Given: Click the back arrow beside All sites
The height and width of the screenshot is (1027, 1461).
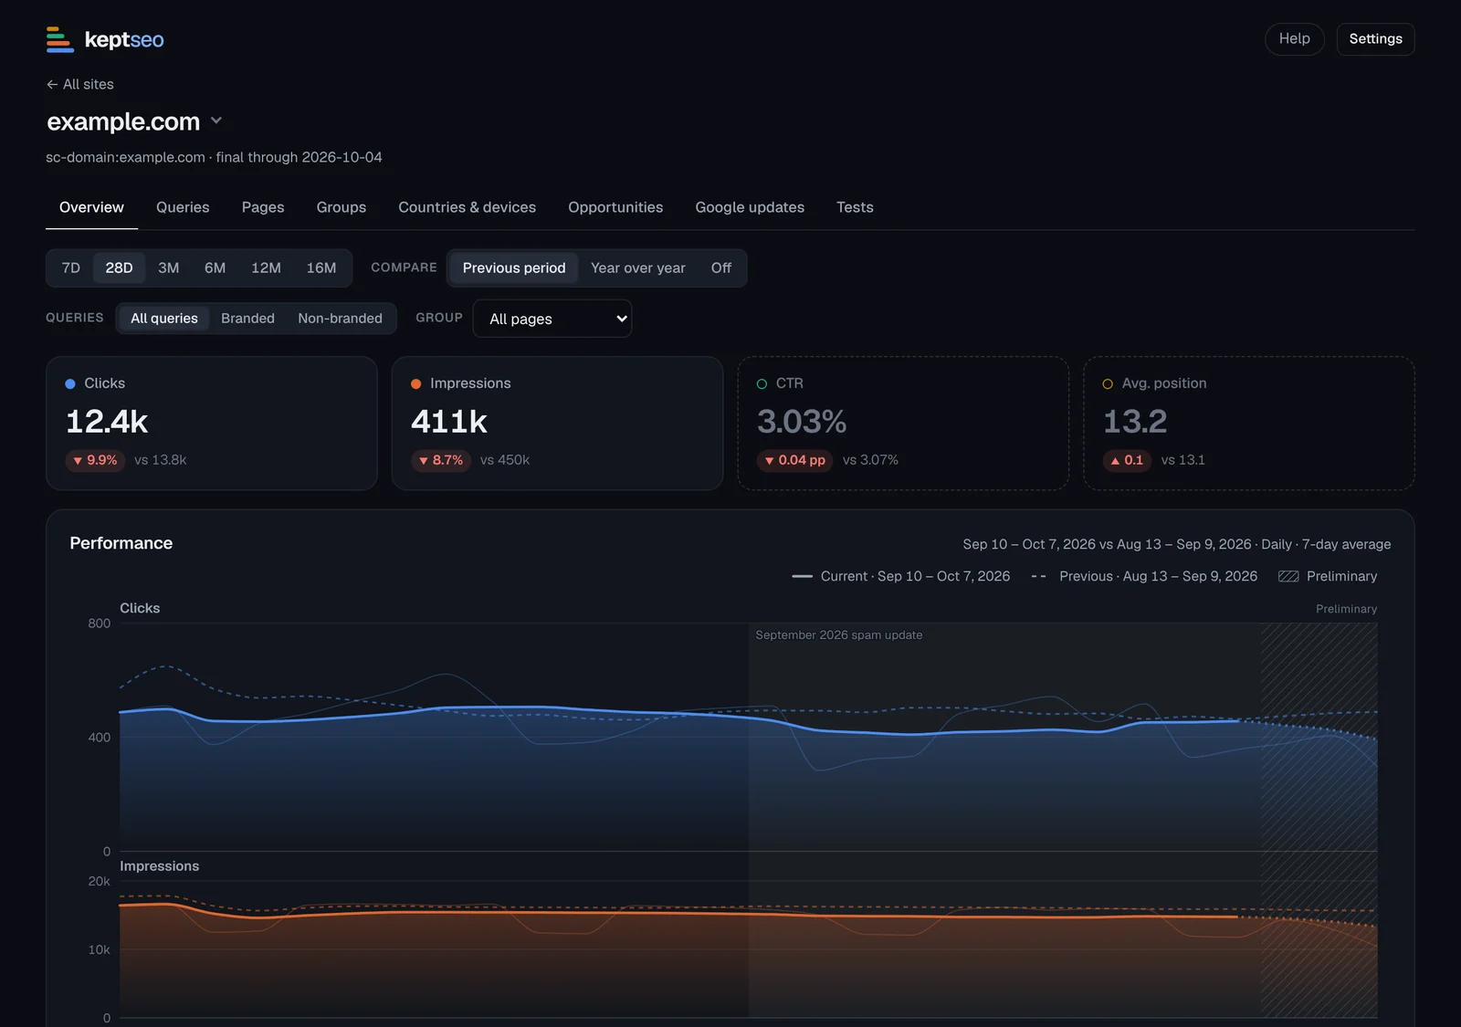Looking at the screenshot, I should coord(52,84).
